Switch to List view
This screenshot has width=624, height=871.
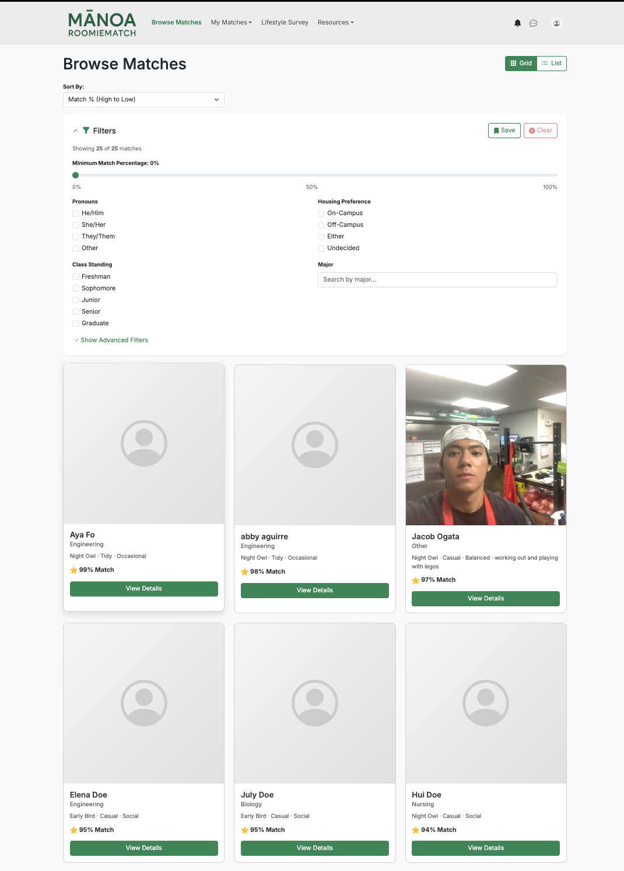(552, 64)
